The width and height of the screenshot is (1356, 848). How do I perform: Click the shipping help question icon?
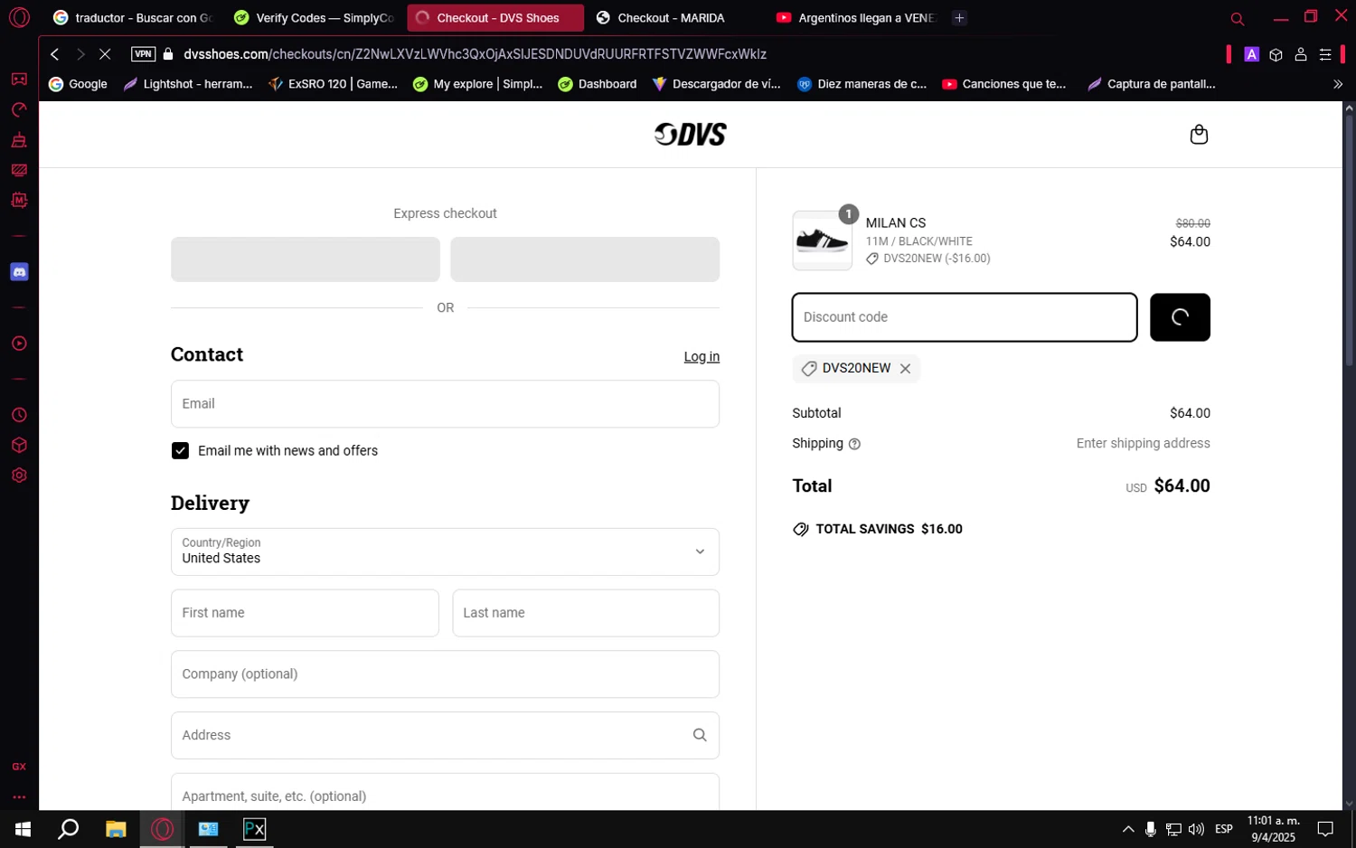(x=854, y=444)
